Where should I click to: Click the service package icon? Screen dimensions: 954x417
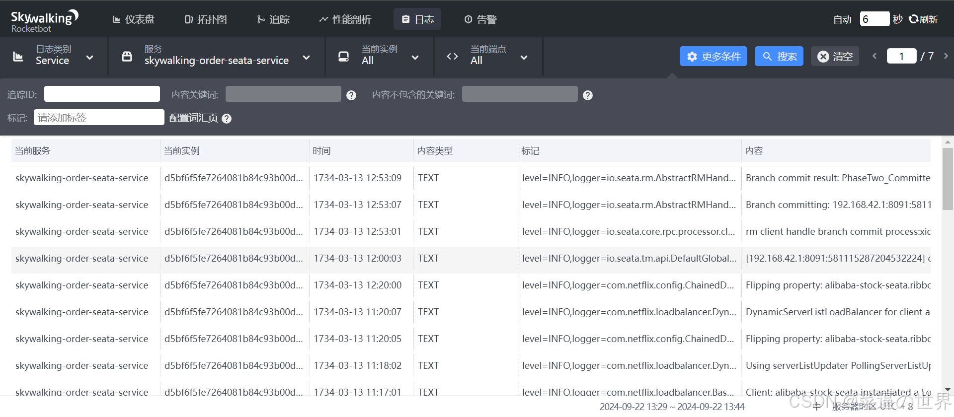pos(127,57)
